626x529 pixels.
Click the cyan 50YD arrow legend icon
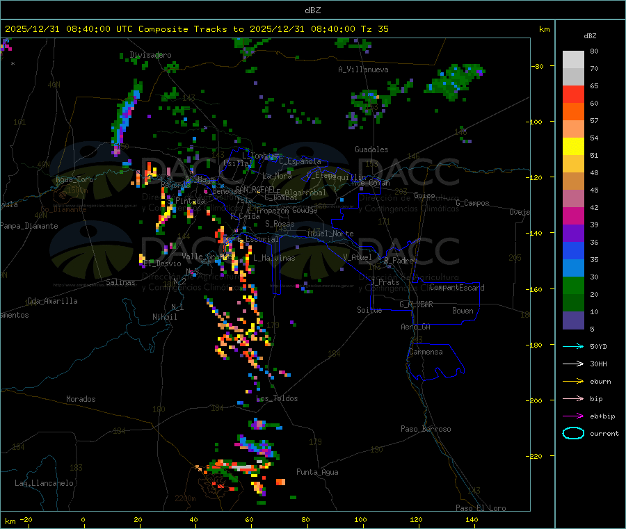pos(573,346)
